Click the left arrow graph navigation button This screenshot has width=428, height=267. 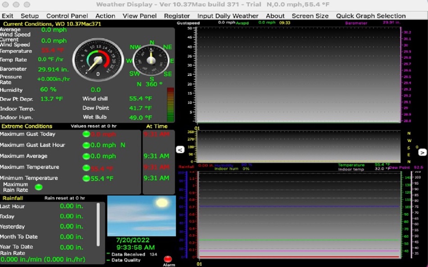[180, 150]
